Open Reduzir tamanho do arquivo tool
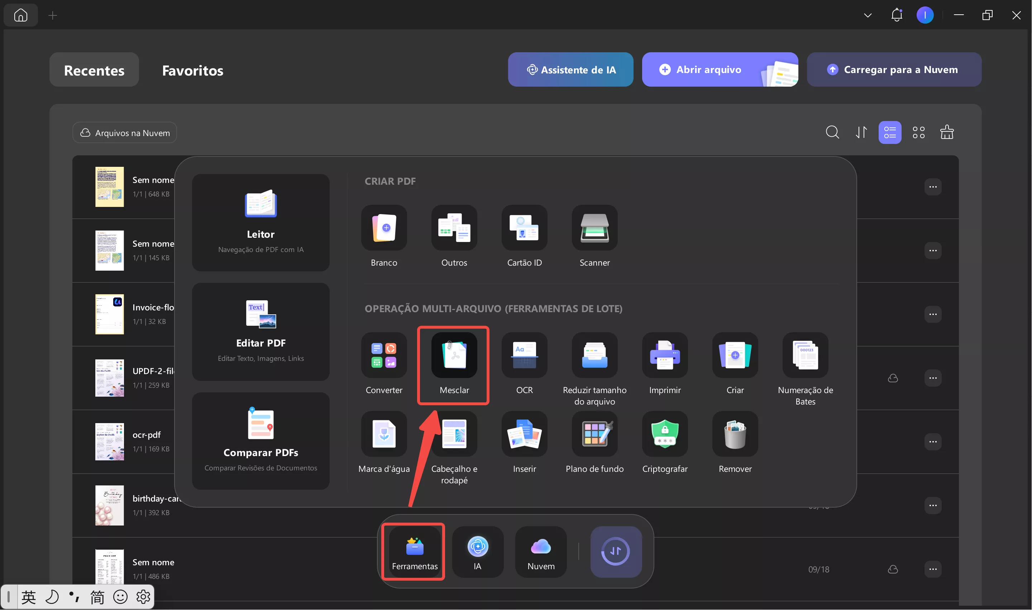This screenshot has height=610, width=1032. pyautogui.click(x=594, y=355)
